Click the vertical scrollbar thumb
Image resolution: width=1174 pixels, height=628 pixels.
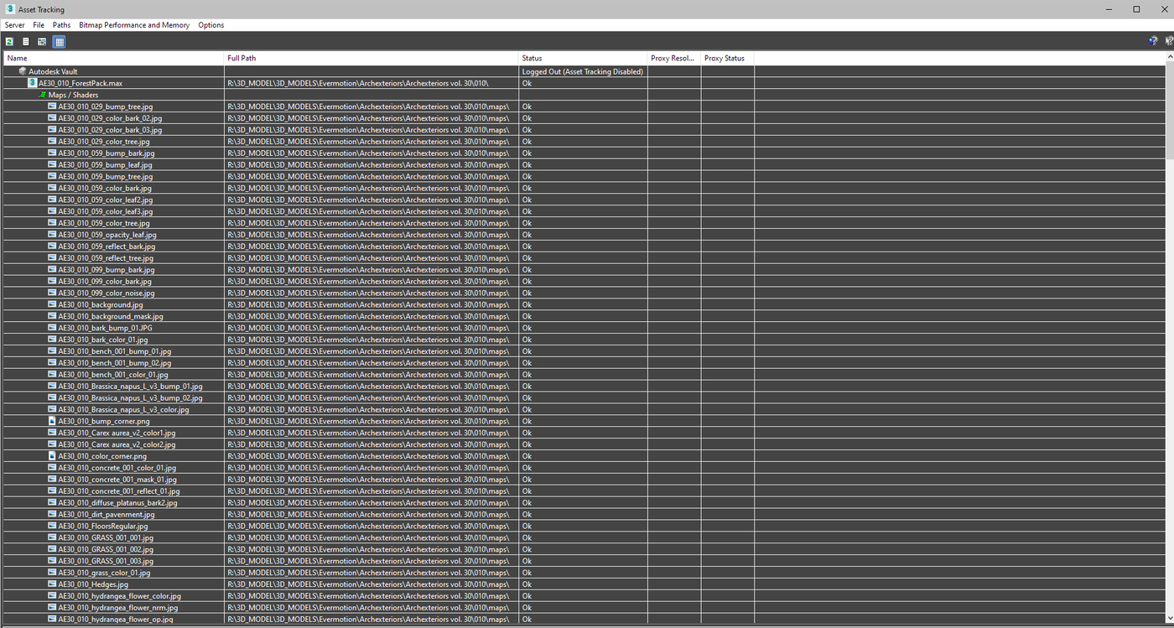tap(1170, 111)
